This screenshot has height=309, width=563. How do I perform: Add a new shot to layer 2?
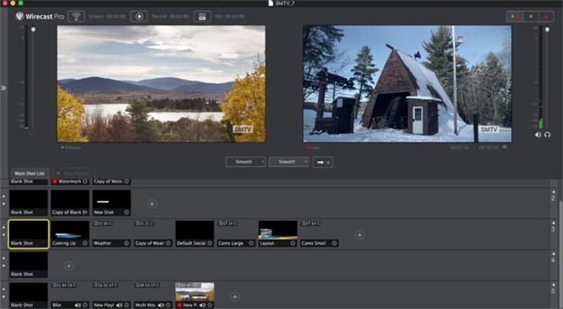[152, 204]
